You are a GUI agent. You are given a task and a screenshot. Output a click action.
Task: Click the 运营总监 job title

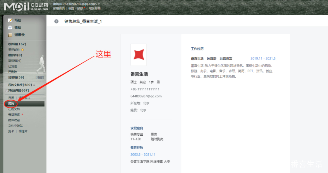click(x=226, y=59)
